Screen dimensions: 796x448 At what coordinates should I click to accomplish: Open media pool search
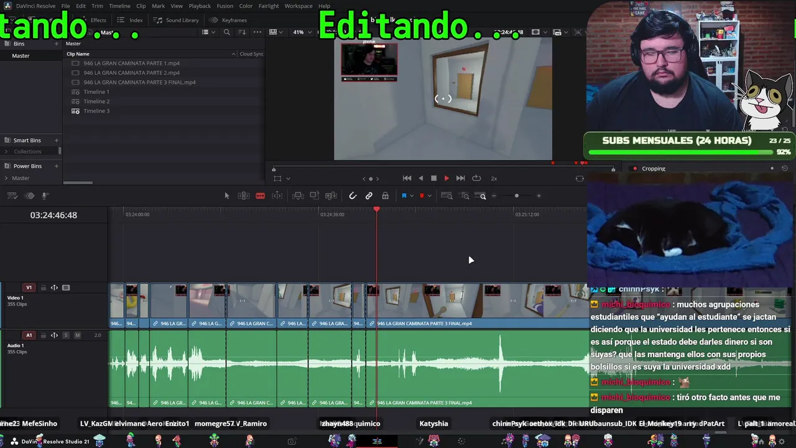227,32
